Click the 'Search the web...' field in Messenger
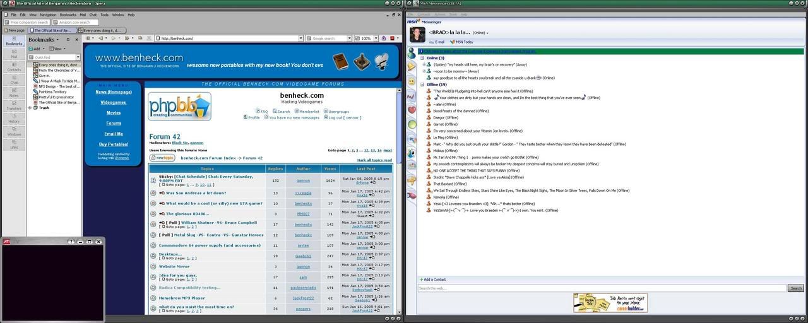The width and height of the screenshot is (808, 323). click(x=602, y=288)
